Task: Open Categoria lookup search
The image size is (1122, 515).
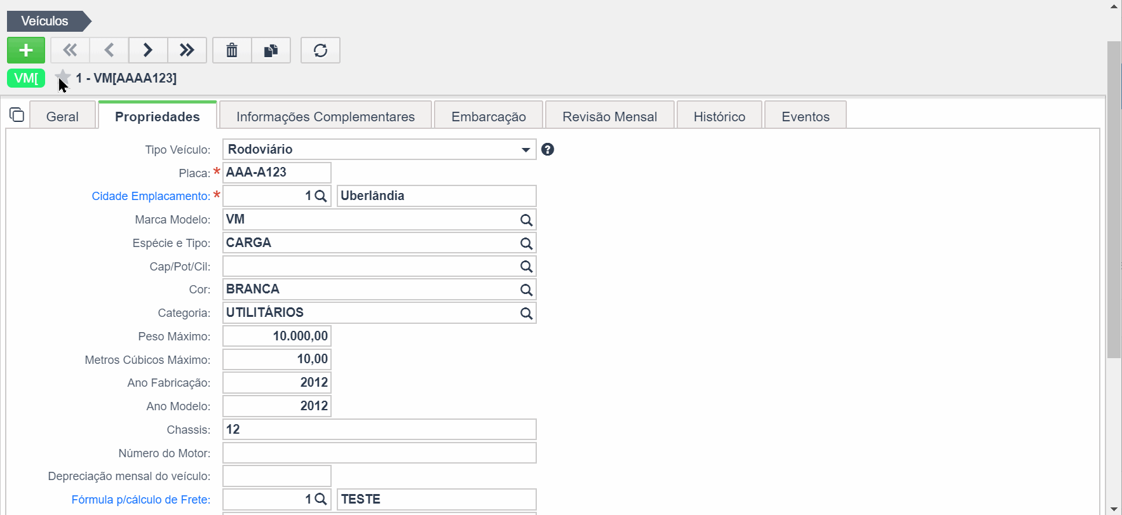Action: tap(526, 313)
